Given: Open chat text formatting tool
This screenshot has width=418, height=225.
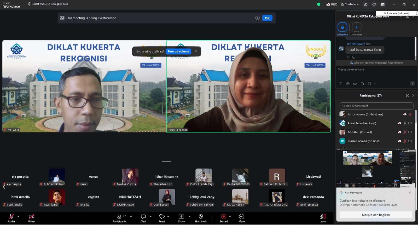Looking at the screenshot, I should pyautogui.click(x=341, y=84).
